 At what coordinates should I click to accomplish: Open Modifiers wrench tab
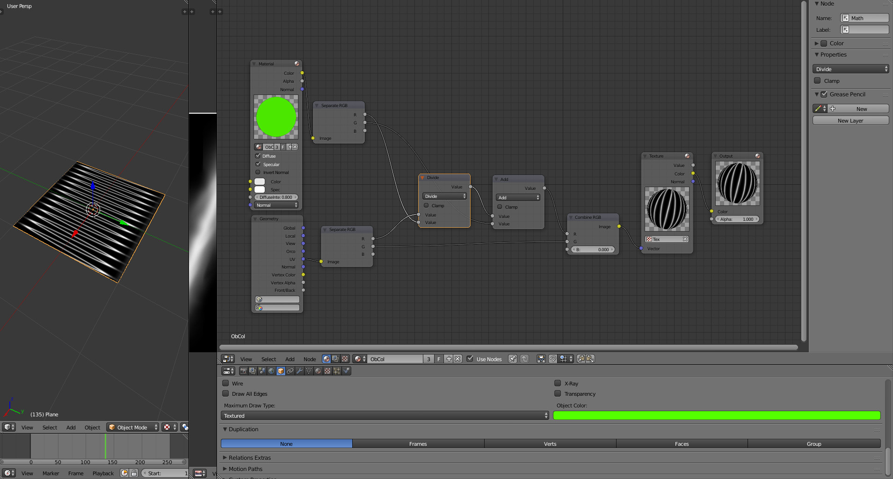(x=299, y=371)
